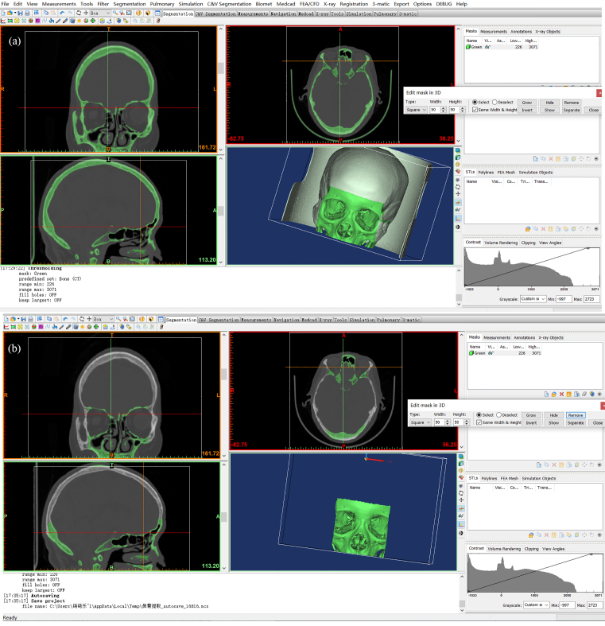This screenshot has width=605, height=626.
Task: Open the Segmentation menu in the menu bar
Action: (130, 4)
